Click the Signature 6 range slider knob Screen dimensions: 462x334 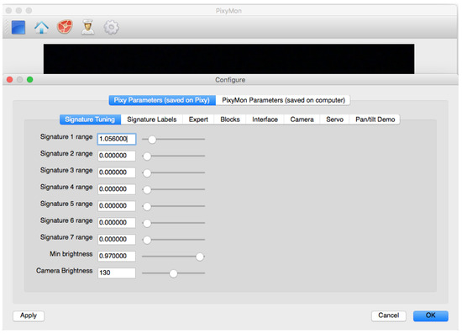click(x=147, y=223)
